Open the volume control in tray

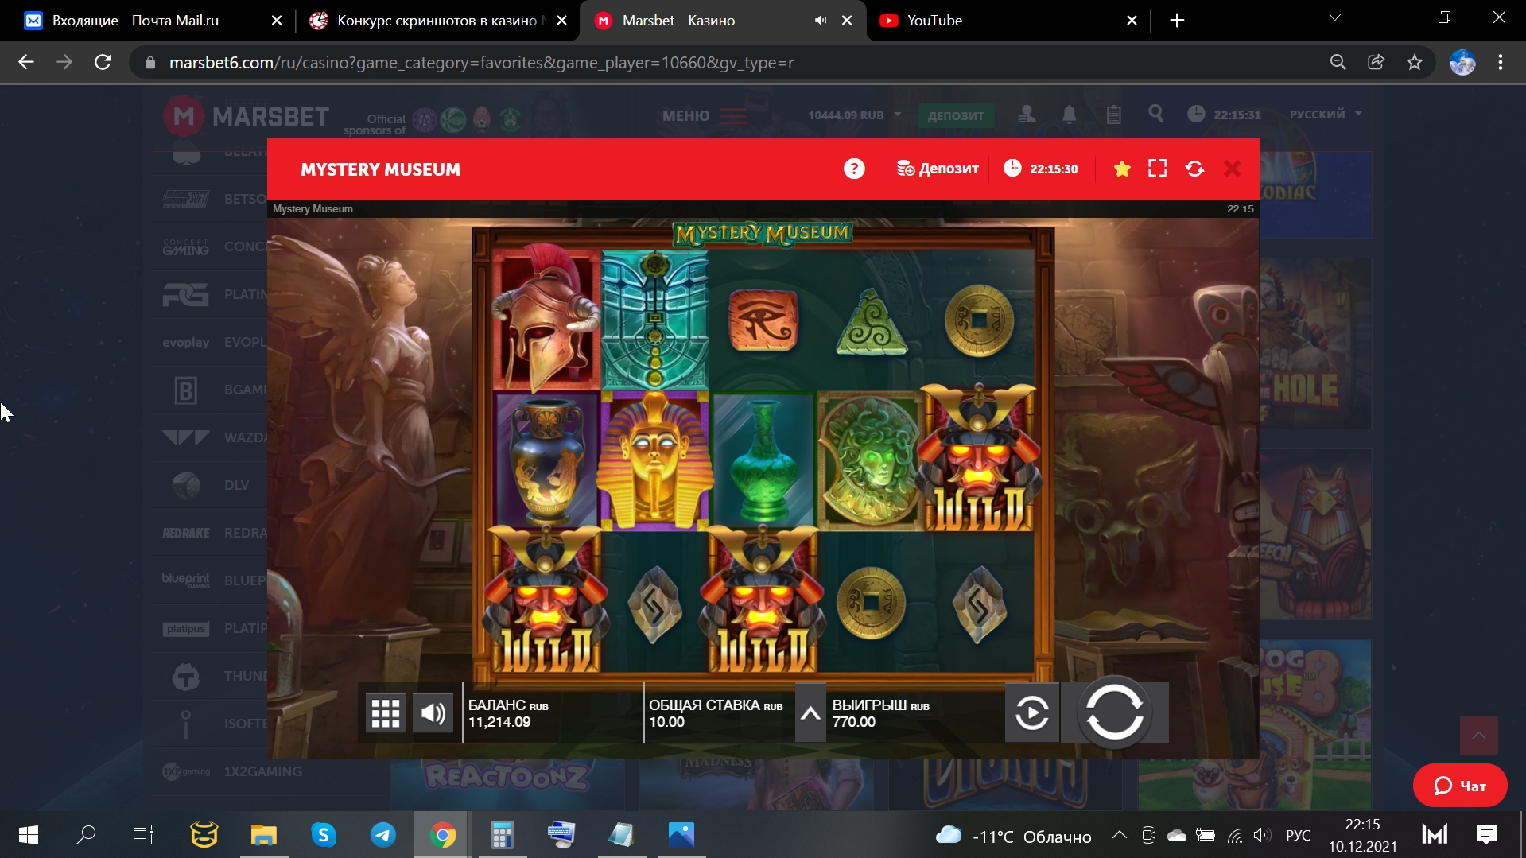(x=1262, y=835)
